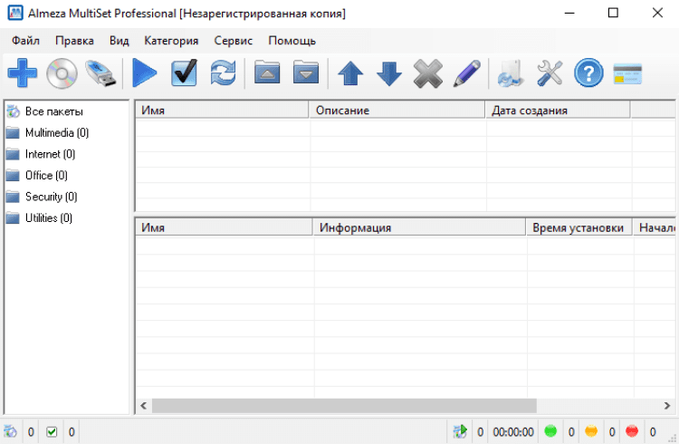Click the 00:00:00 elapsed time indicator
The height and width of the screenshot is (444, 679).
coord(513,432)
